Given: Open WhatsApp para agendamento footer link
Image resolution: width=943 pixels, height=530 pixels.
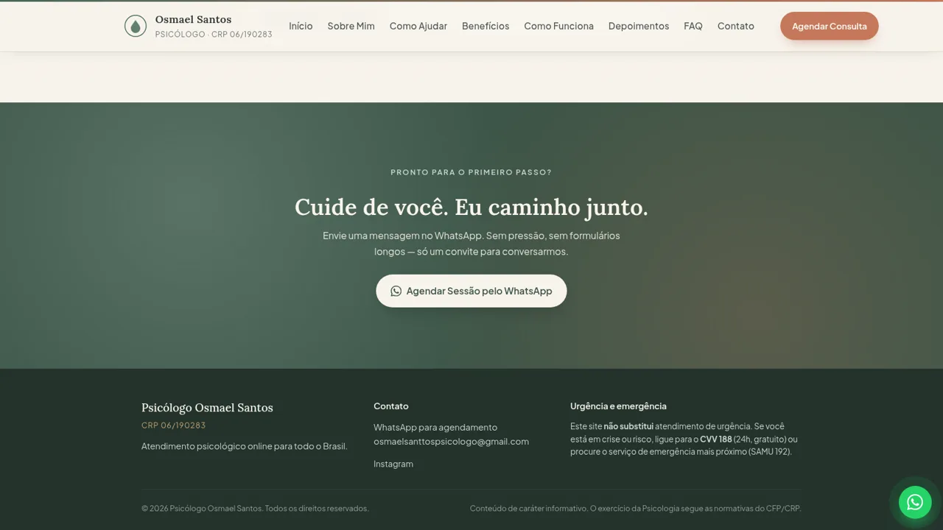Looking at the screenshot, I should click(435, 427).
